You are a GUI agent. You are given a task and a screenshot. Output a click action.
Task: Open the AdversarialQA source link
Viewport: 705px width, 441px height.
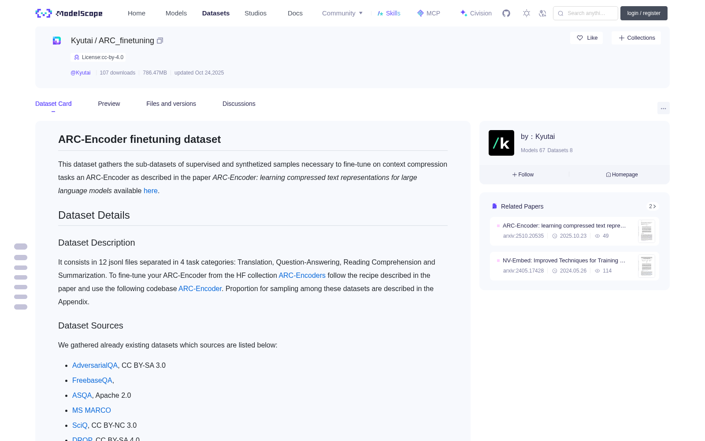pos(95,365)
